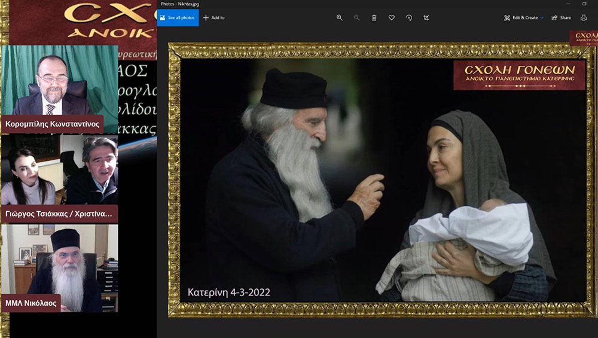Image resolution: width=598 pixels, height=338 pixels.
Task: Click the Zoom in magnifier icon
Action: 339,17
